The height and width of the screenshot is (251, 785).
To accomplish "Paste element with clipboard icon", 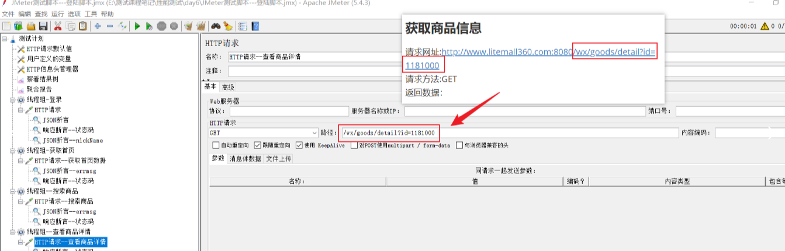I will 83,26.
